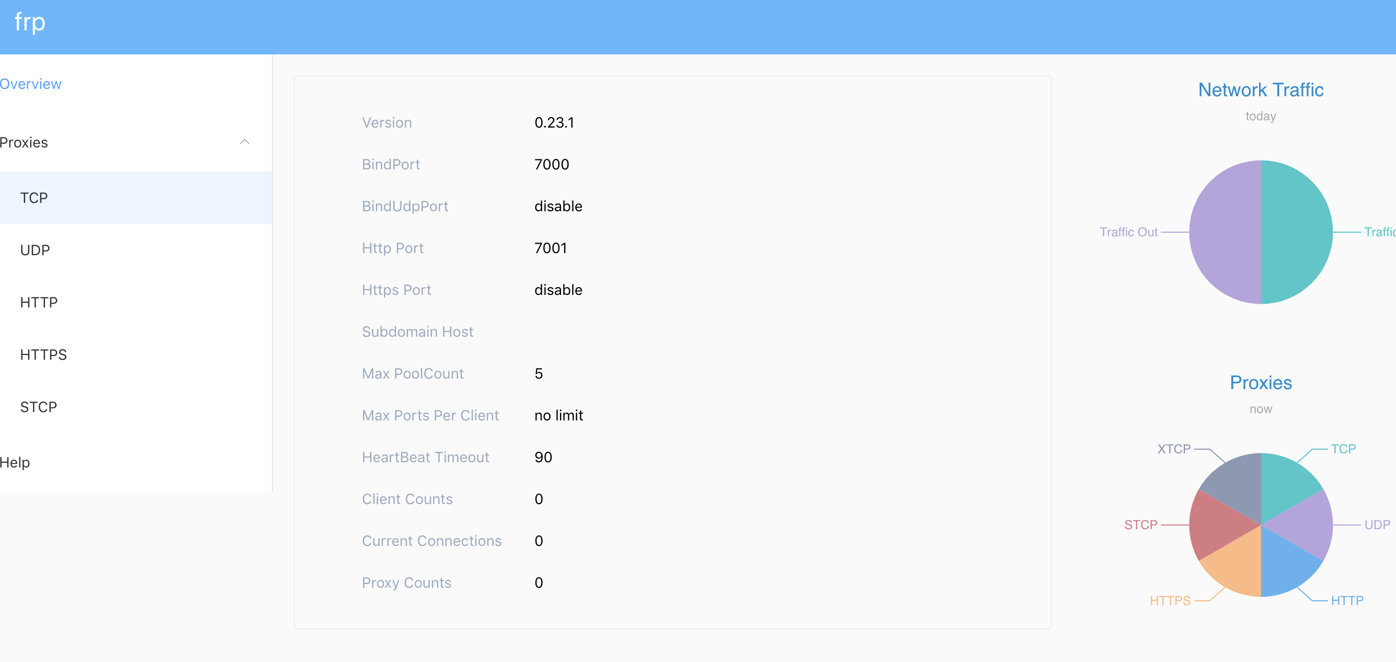Click the STCP chart label
1396x662 pixels.
(x=1141, y=525)
